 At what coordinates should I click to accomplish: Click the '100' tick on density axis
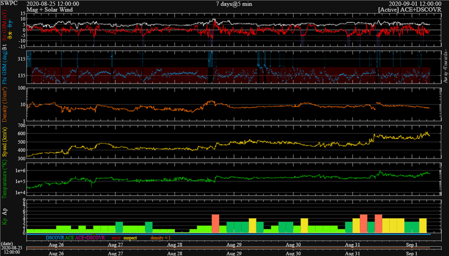tap(21, 88)
